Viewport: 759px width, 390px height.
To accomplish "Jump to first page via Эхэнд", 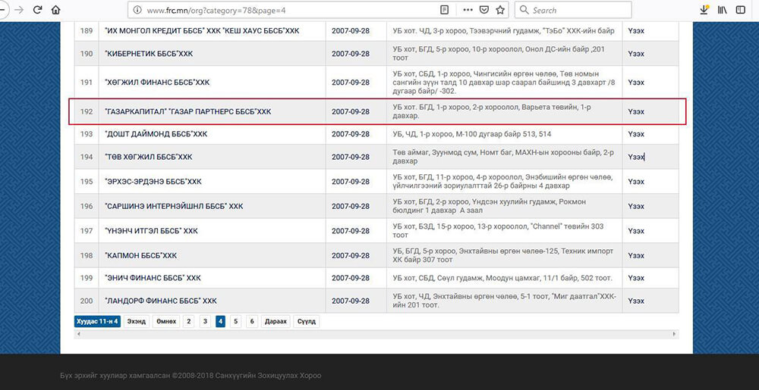I will 137,321.
